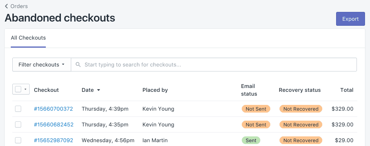This screenshot has width=370, height=146.
Task: Click the back chevron next to Orders
Action: pos(7,6)
